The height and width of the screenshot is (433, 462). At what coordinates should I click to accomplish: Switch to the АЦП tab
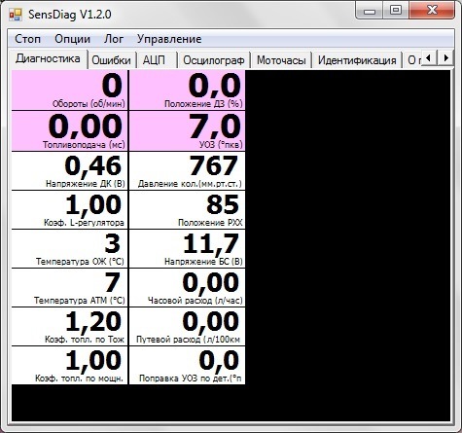[x=156, y=60]
